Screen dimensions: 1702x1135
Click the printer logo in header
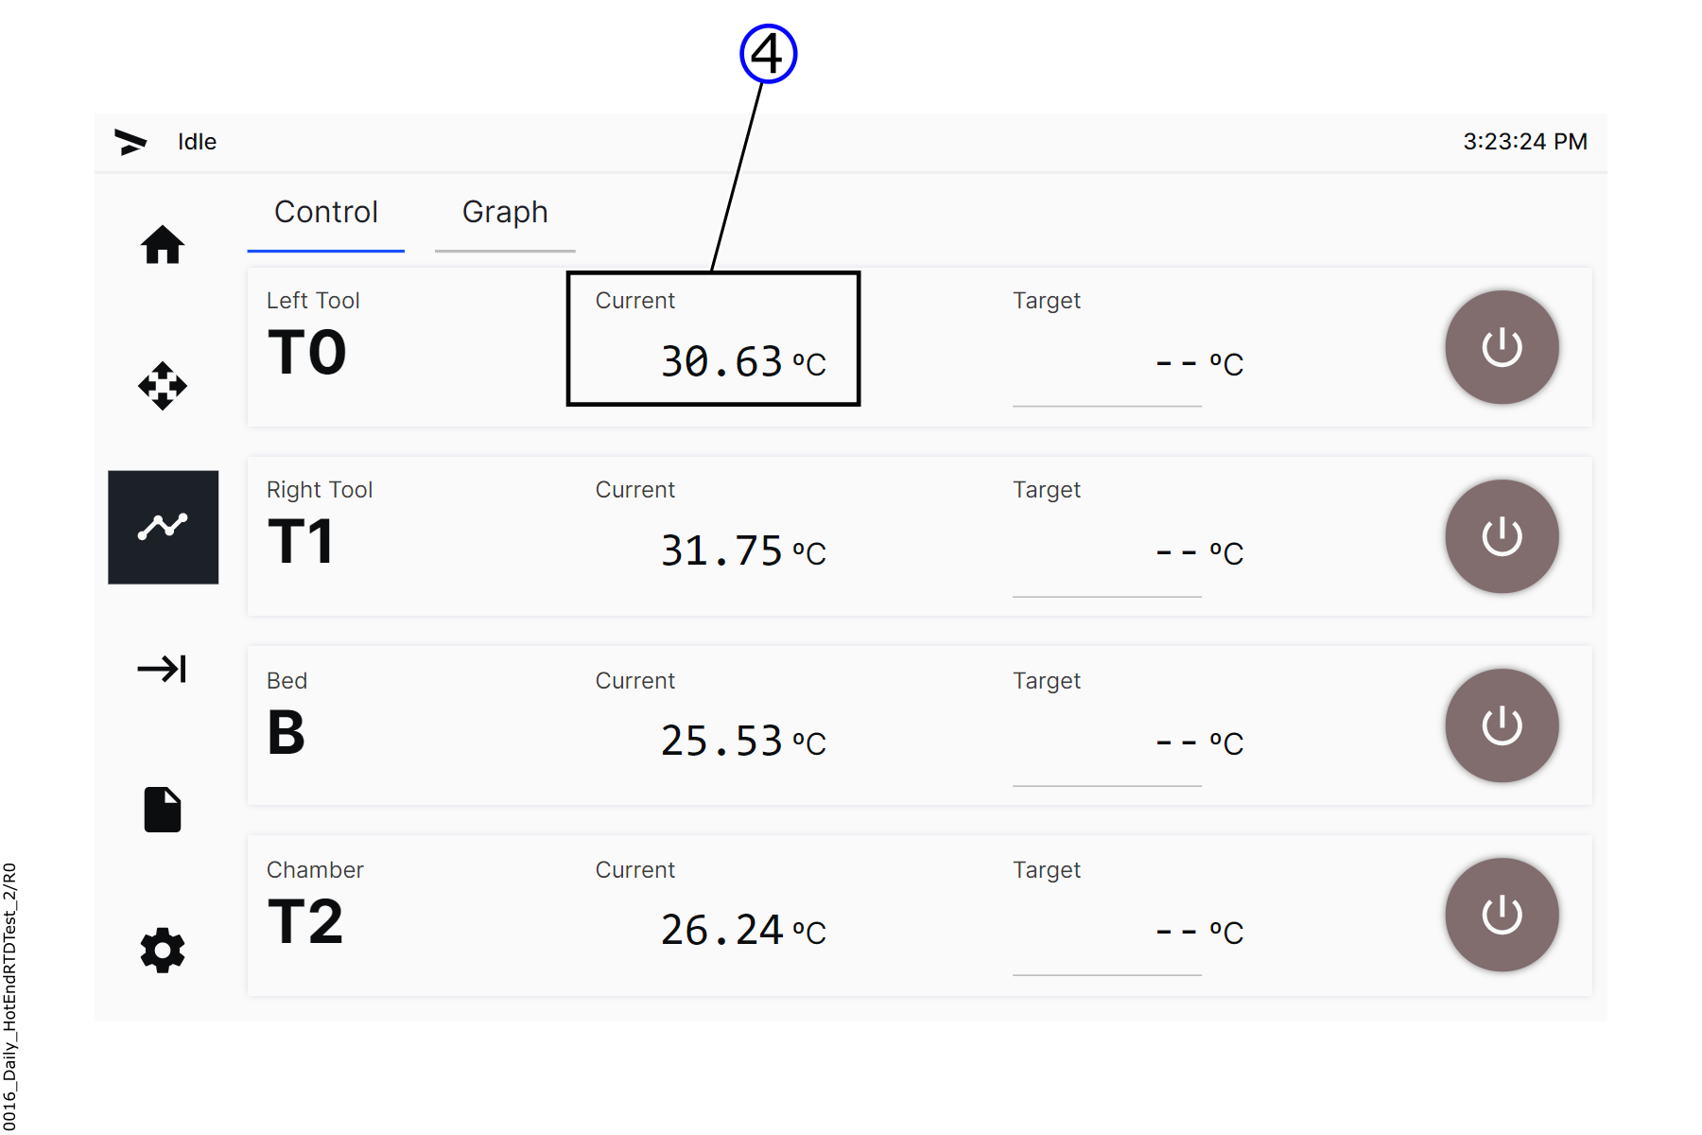(131, 142)
